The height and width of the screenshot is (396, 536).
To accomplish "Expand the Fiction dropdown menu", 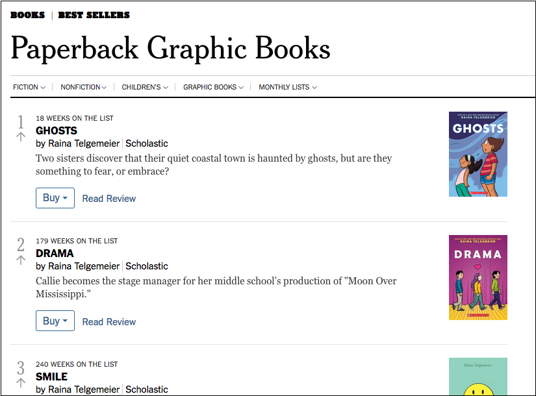I will tap(29, 87).
